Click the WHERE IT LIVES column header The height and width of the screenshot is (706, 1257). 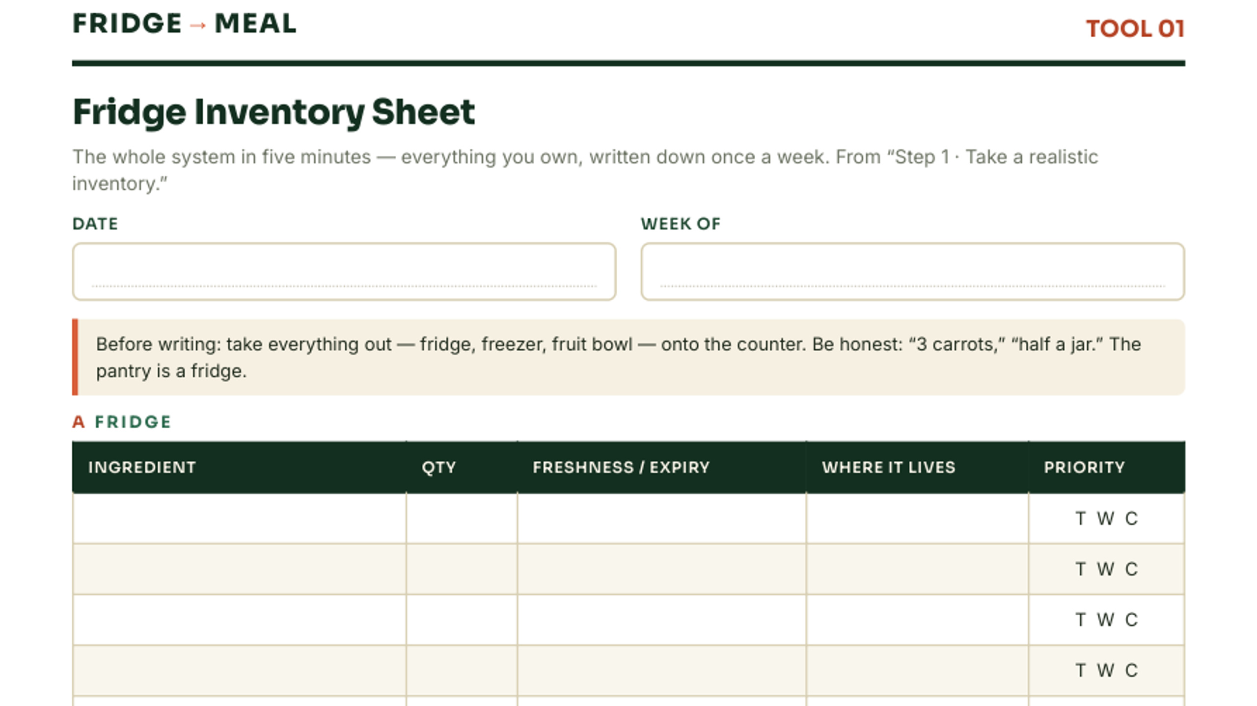point(917,467)
